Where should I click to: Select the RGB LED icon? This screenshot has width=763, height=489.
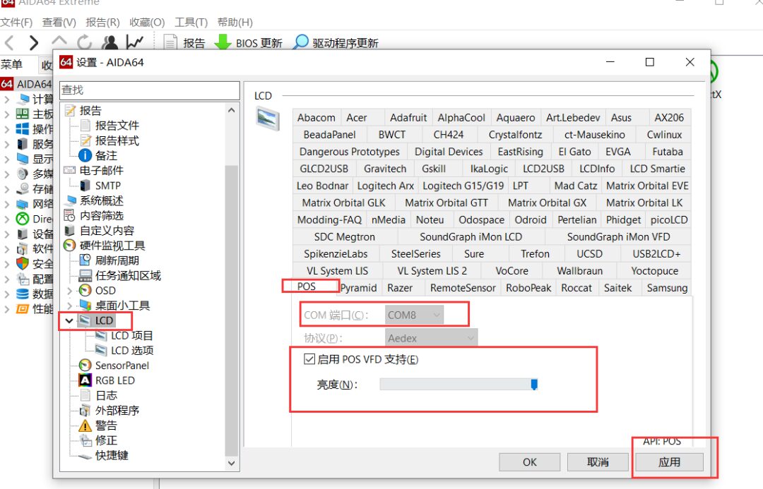click(85, 380)
